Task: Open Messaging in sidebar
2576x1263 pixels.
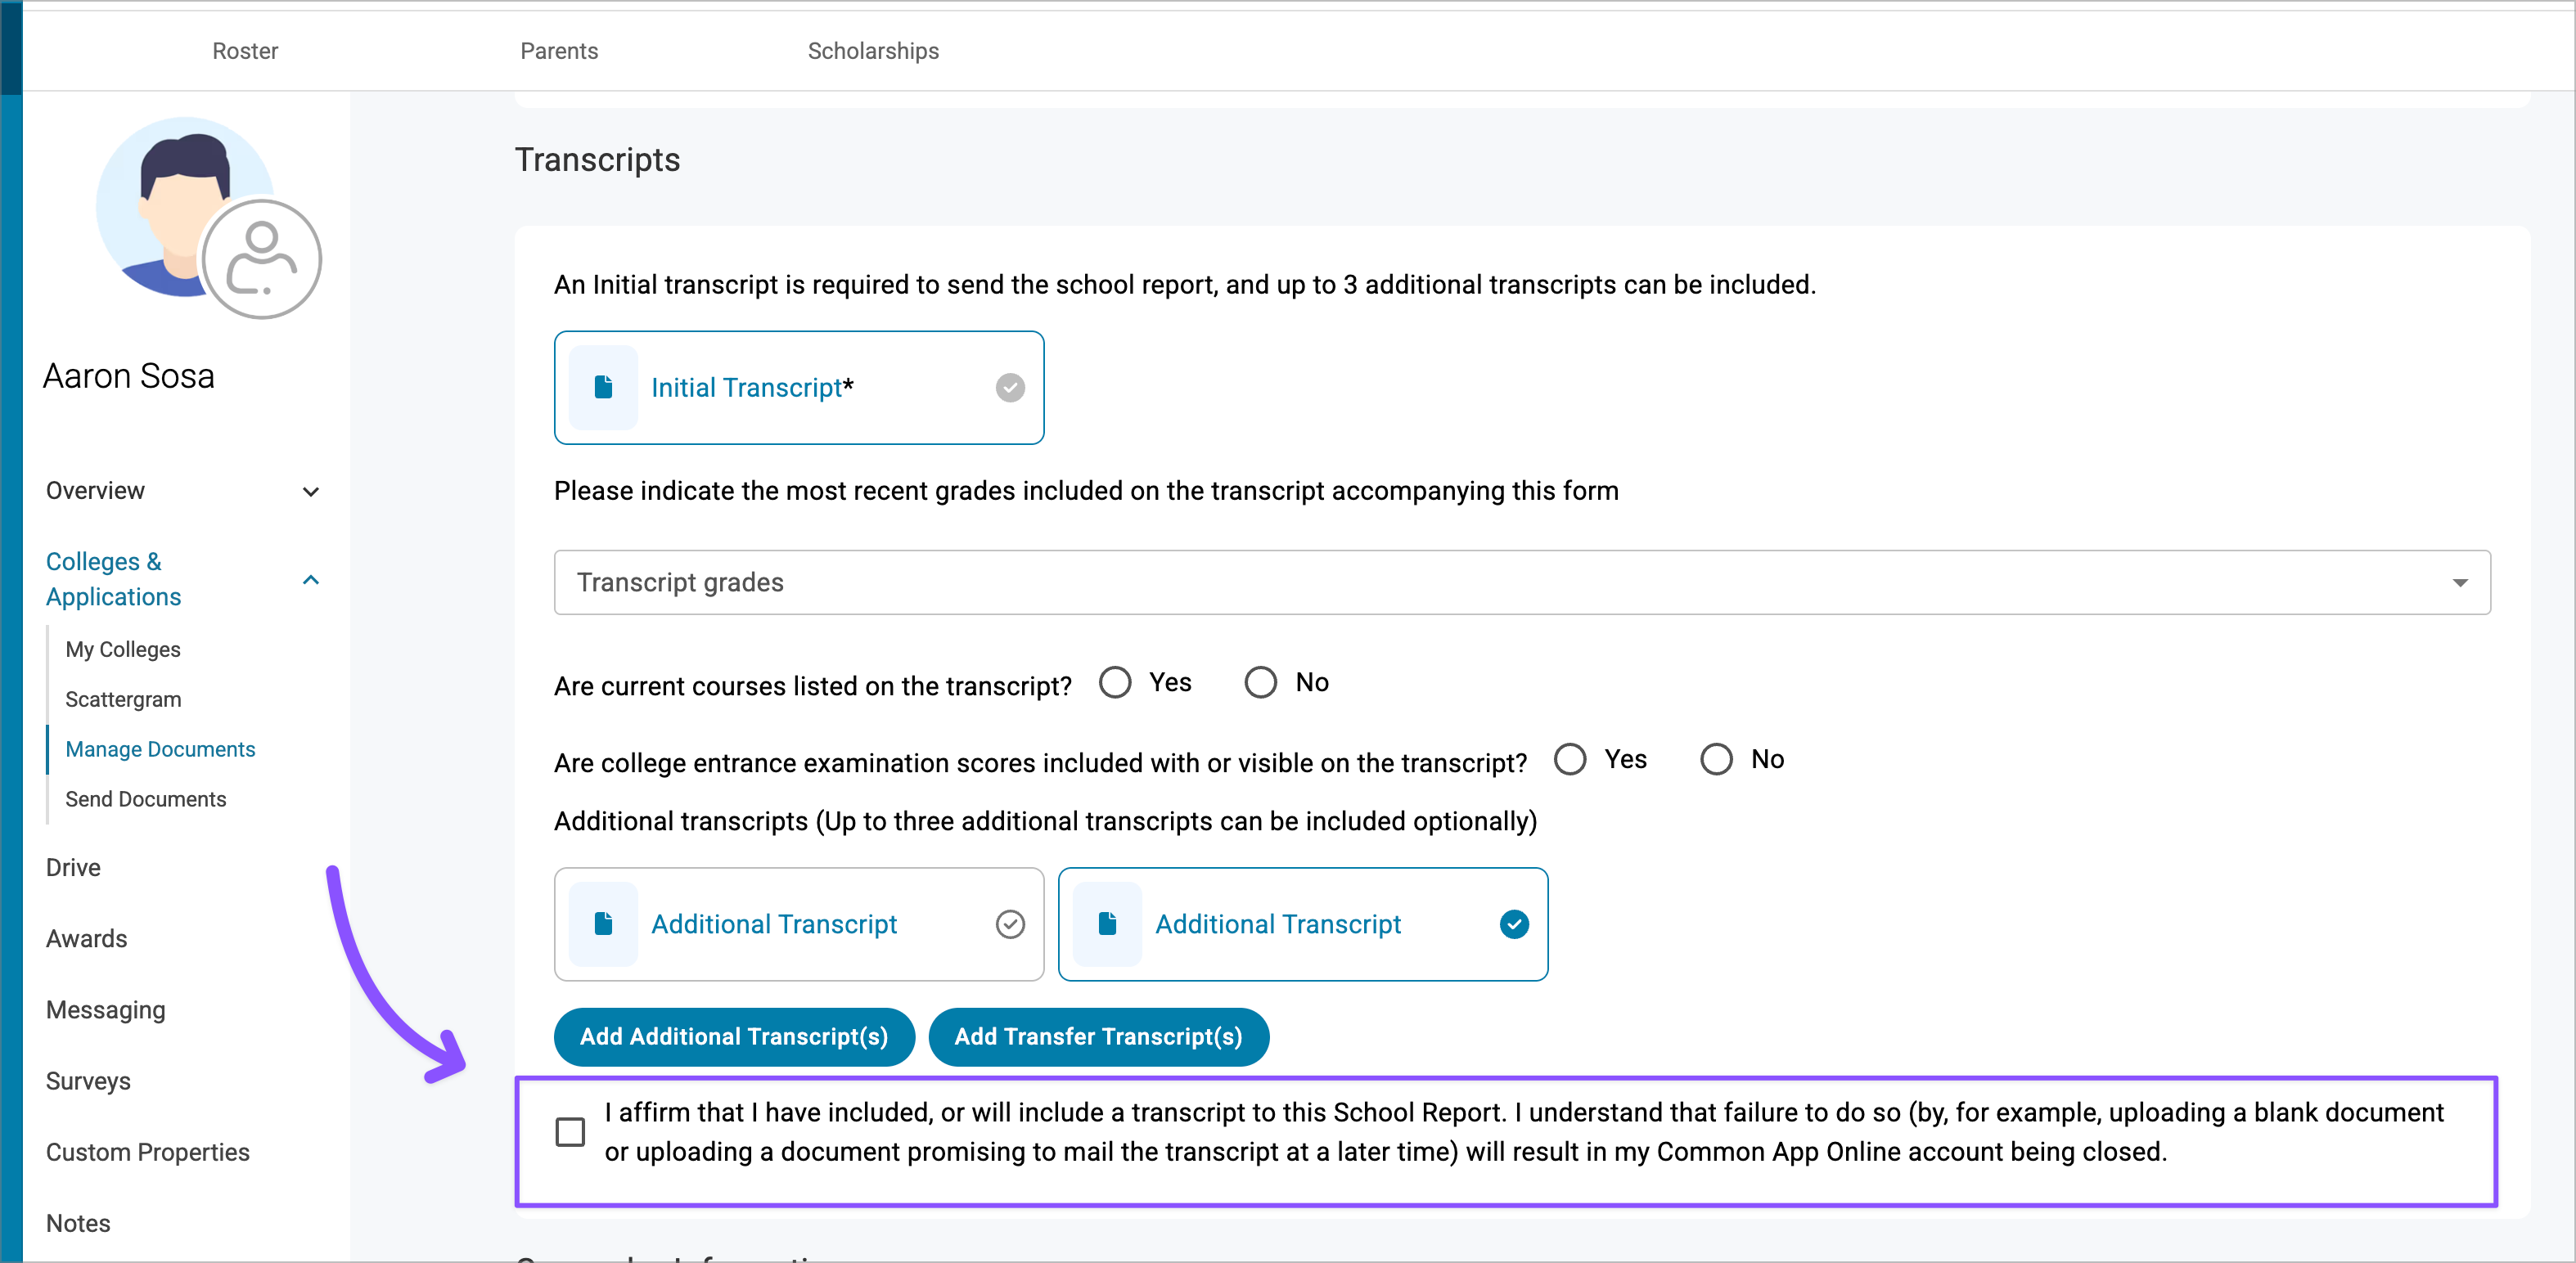Action: point(106,1010)
